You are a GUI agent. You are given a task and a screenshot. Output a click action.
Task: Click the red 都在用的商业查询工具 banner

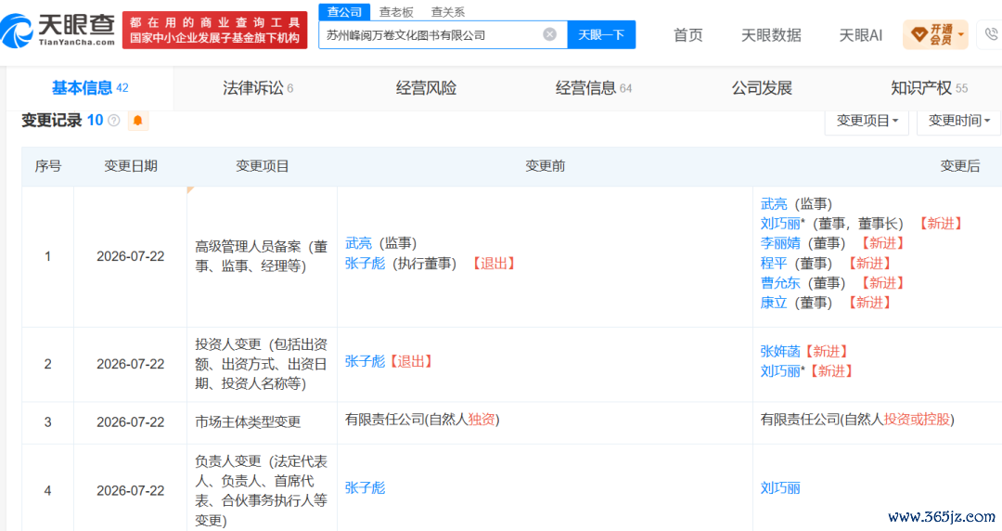[214, 30]
